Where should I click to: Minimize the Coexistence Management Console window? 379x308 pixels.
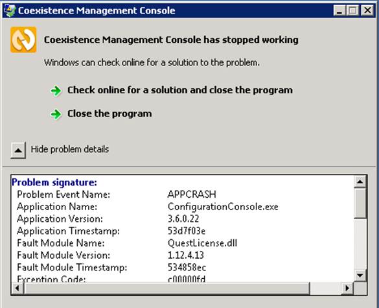[x=339, y=10]
